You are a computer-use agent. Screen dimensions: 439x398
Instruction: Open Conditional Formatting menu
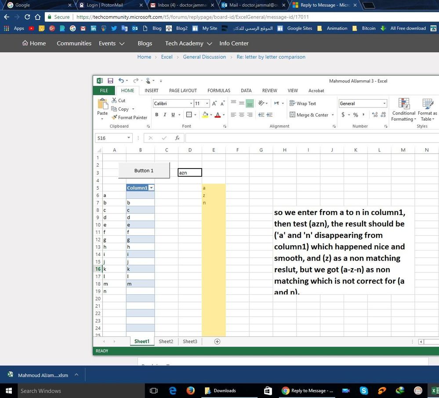pos(404,110)
